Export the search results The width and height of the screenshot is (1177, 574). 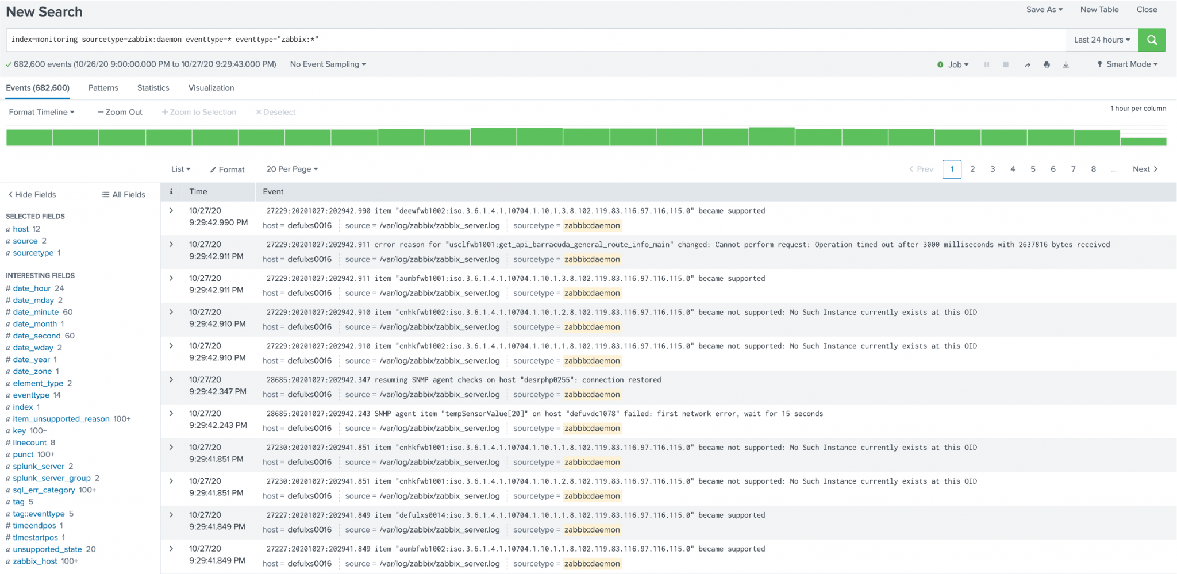point(1066,64)
